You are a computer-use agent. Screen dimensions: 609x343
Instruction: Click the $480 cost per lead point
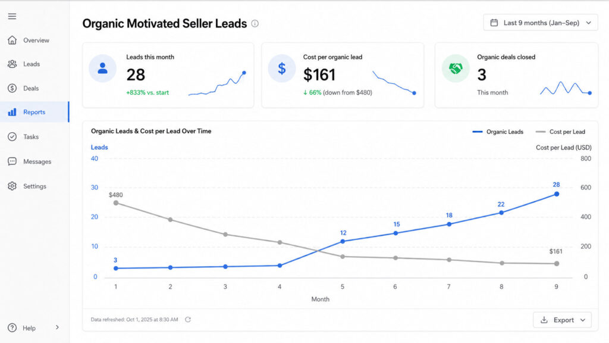tap(116, 203)
